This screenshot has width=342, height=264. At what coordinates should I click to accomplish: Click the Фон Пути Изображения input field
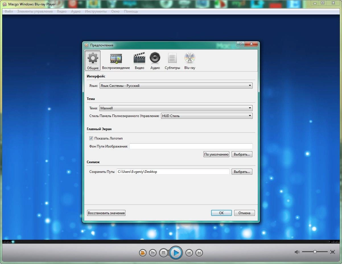click(x=191, y=146)
